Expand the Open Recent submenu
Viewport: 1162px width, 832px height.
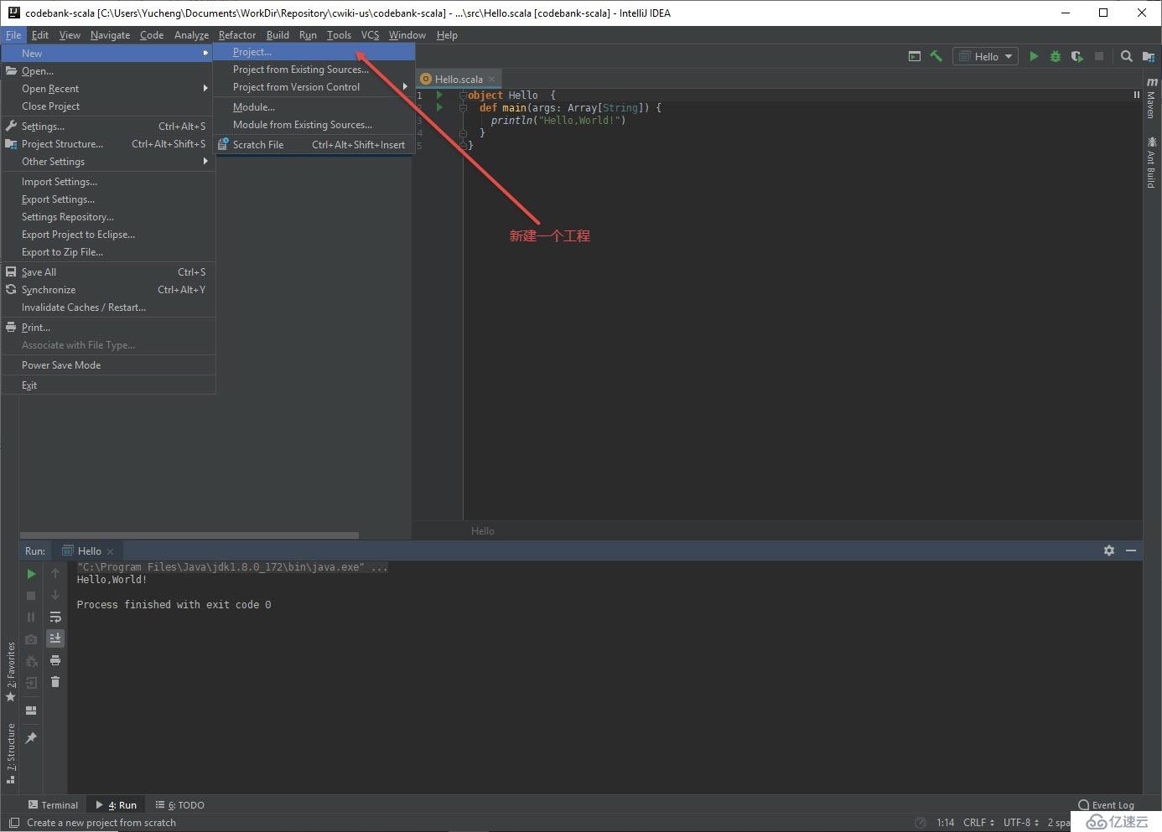point(108,89)
